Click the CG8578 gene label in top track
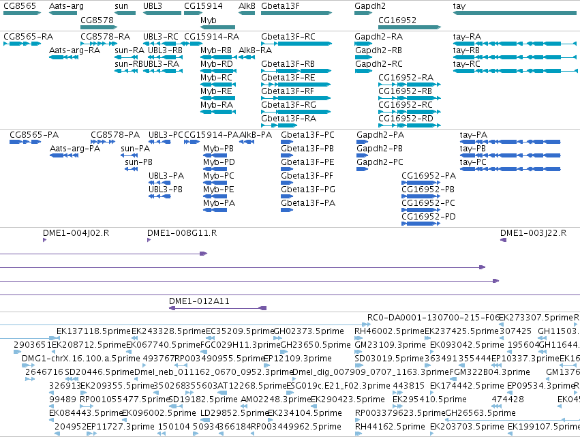This screenshot has width=580, height=437. tap(97, 20)
